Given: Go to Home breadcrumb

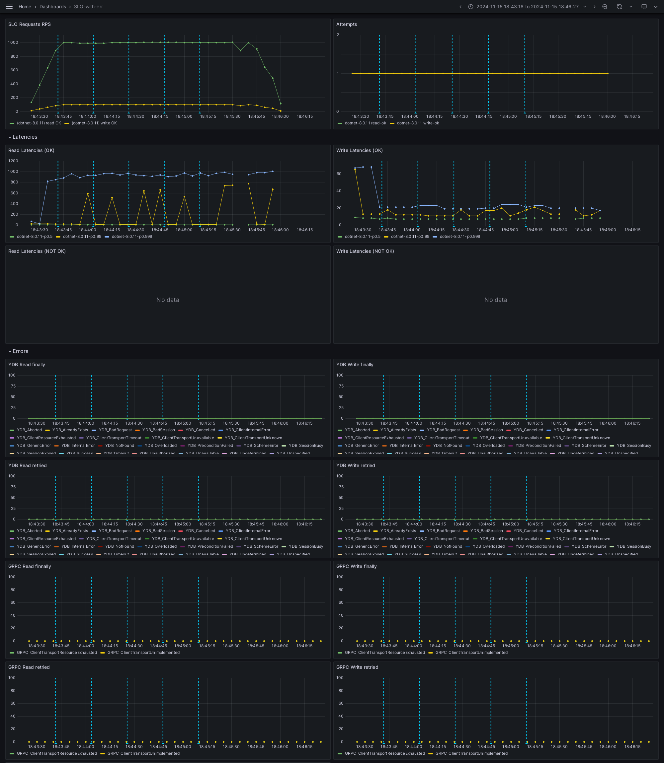Looking at the screenshot, I should (25, 7).
